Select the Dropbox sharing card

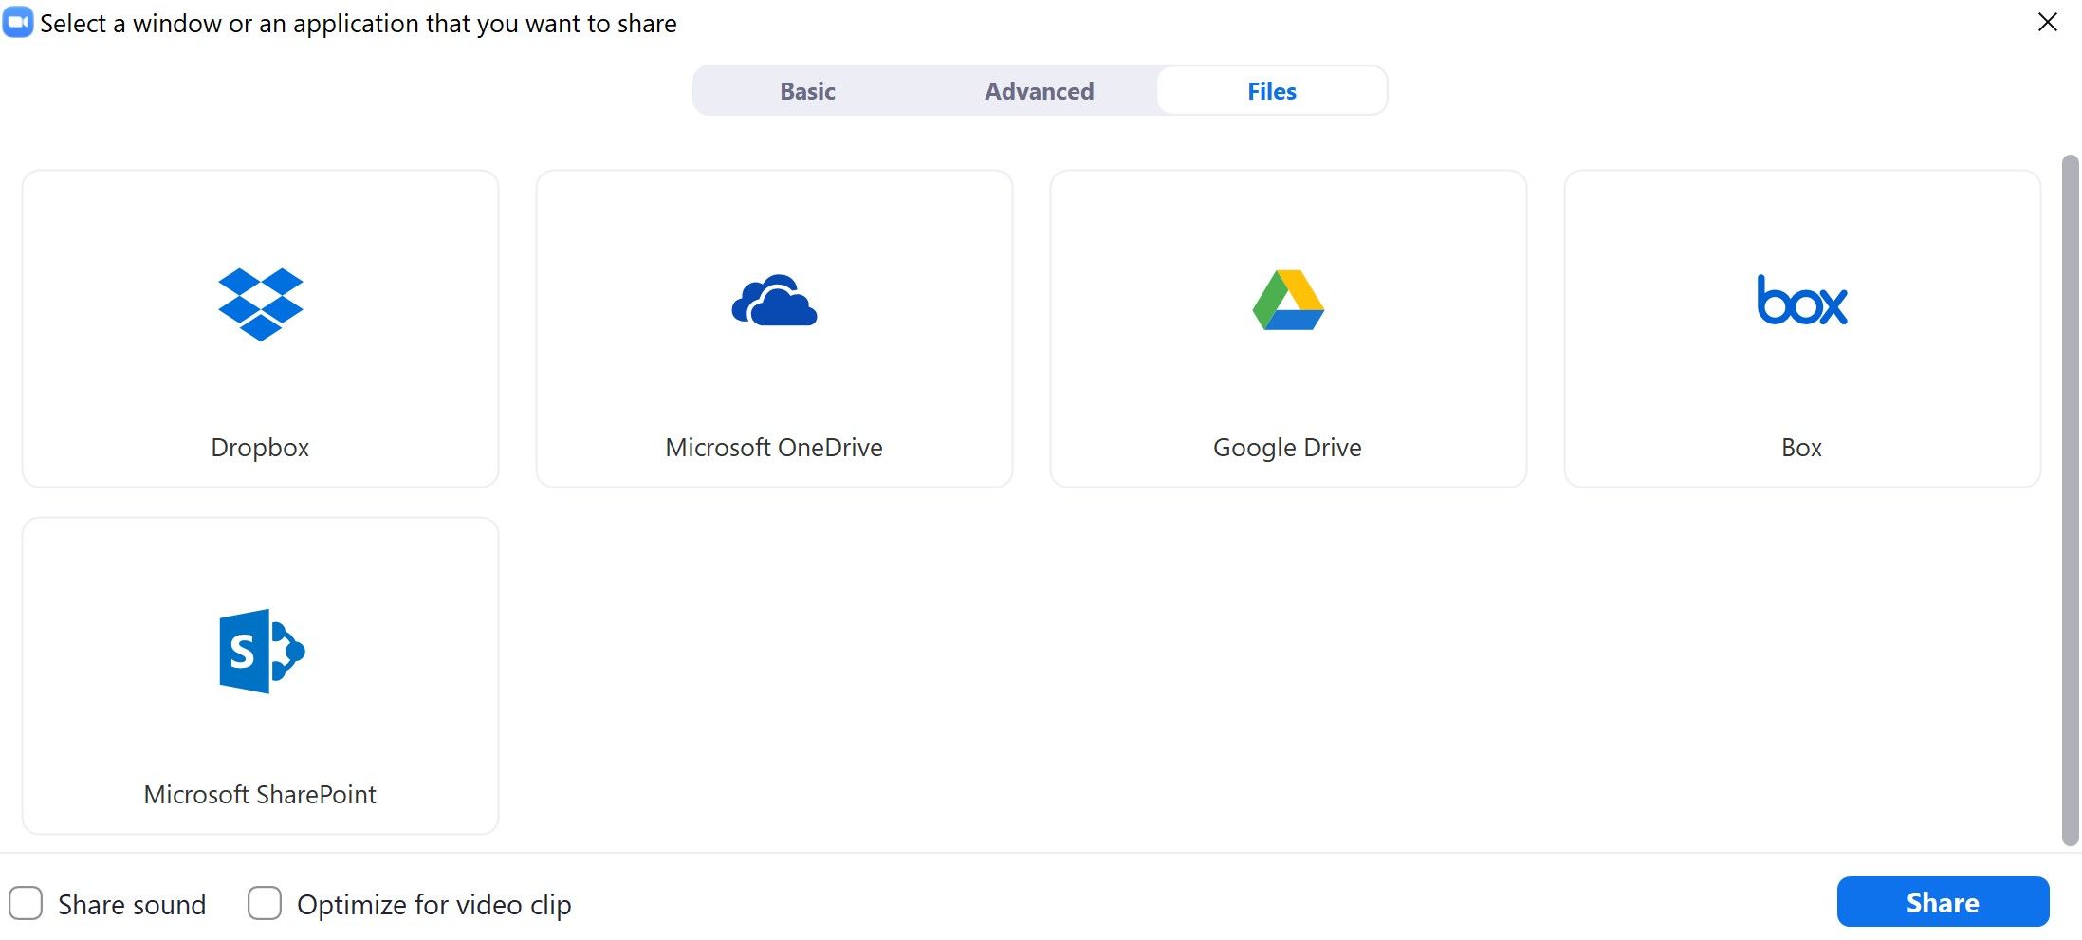260,327
